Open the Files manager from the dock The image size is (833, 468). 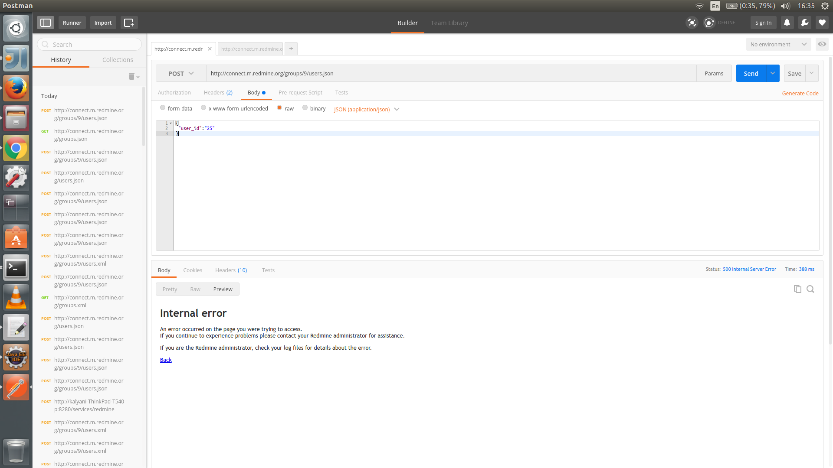pos(16,118)
